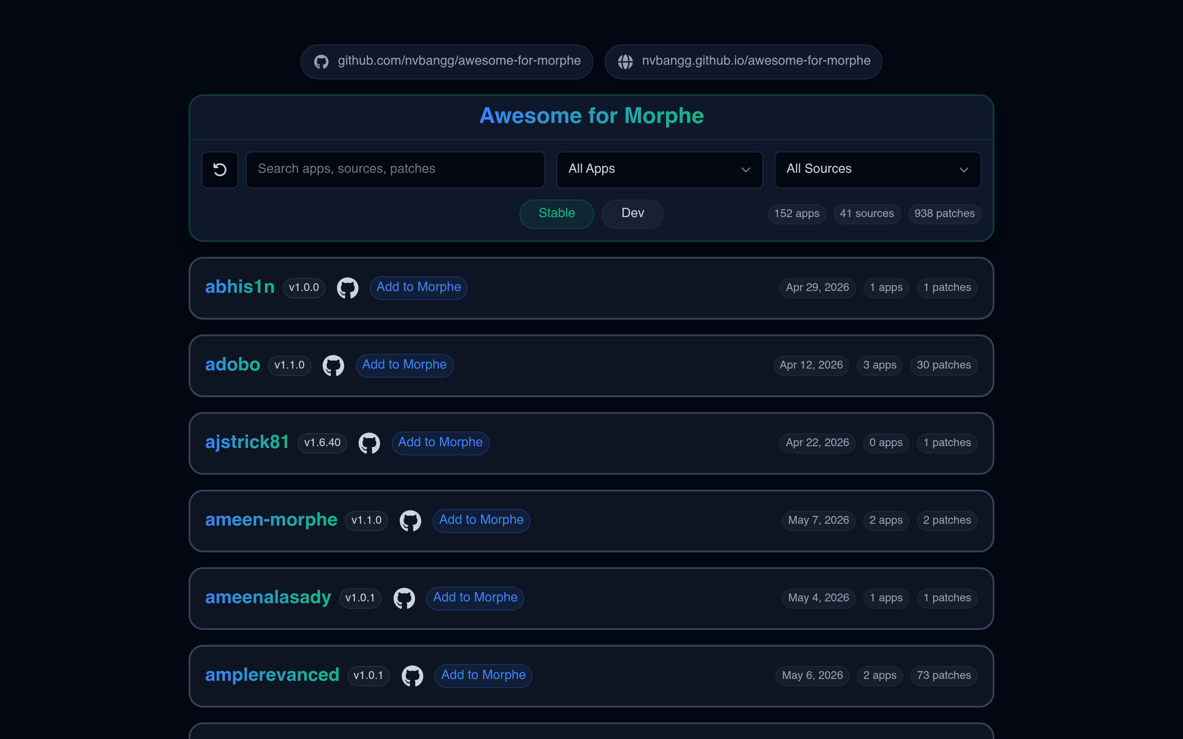Viewport: 1183px width, 739px height.
Task: Click the Apr 22, 2026 date badge
Action: 817,443
